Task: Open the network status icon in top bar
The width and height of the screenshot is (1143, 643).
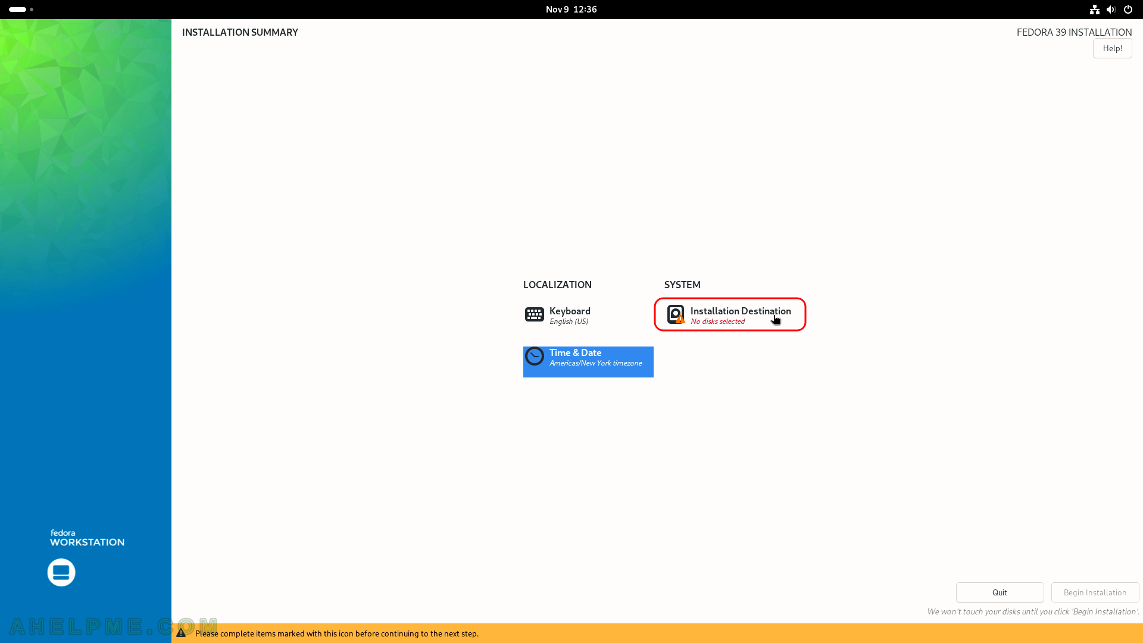Action: 1094,10
